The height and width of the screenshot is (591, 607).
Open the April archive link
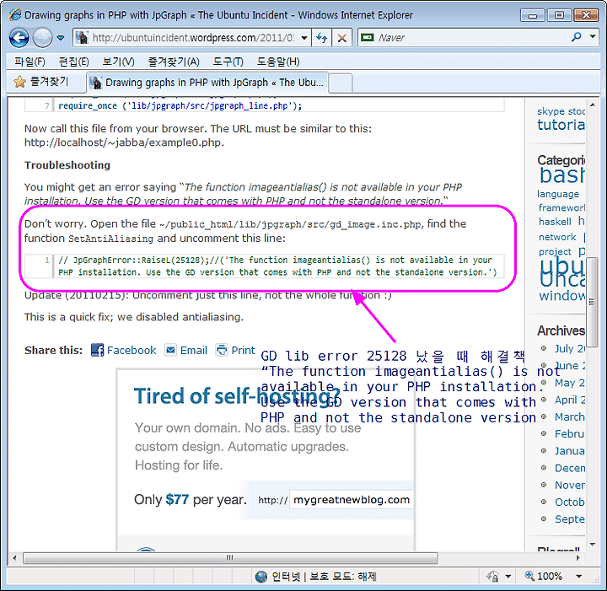click(x=569, y=400)
